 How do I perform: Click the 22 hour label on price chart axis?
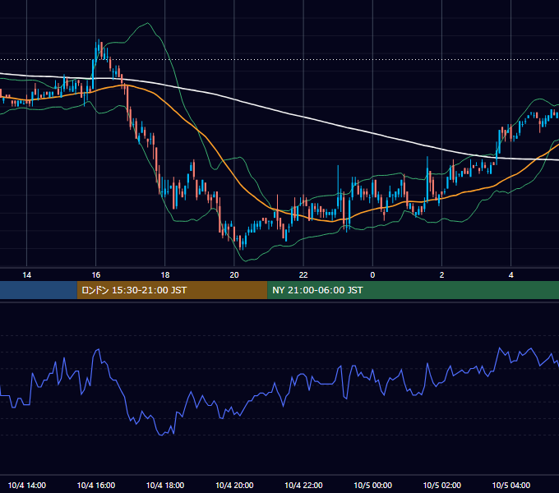[x=303, y=275]
